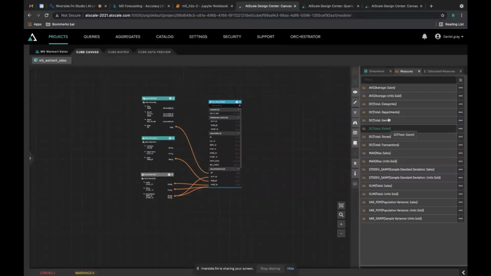This screenshot has height=276, width=491.
Task: Collapse the bottom-right panel arrow
Action: (x=463, y=273)
